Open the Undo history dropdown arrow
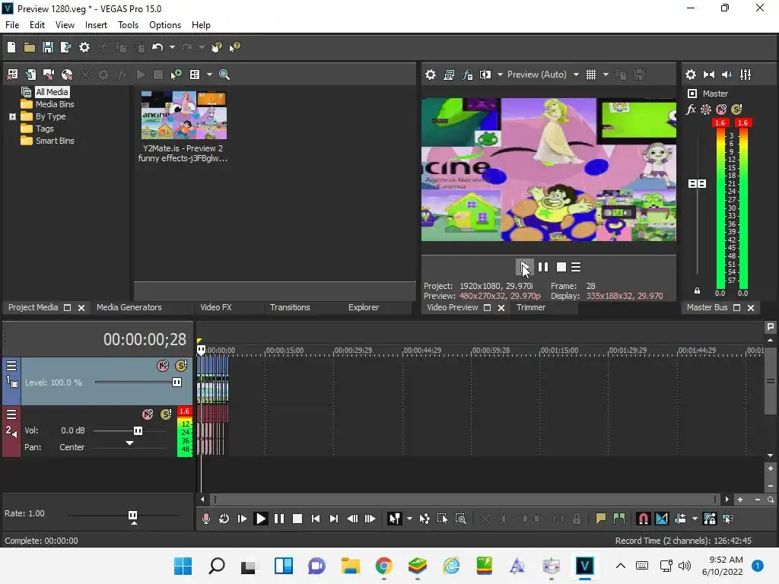This screenshot has height=584, width=779. click(x=172, y=47)
